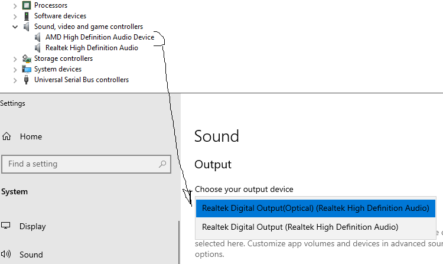Screen dimensions: 443x264
Task: Expand the System devices node
Action: pyautogui.click(x=15, y=70)
